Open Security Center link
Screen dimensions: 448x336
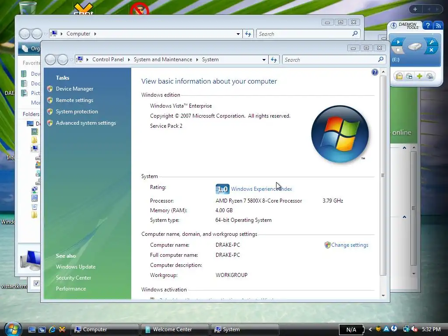[73, 278]
